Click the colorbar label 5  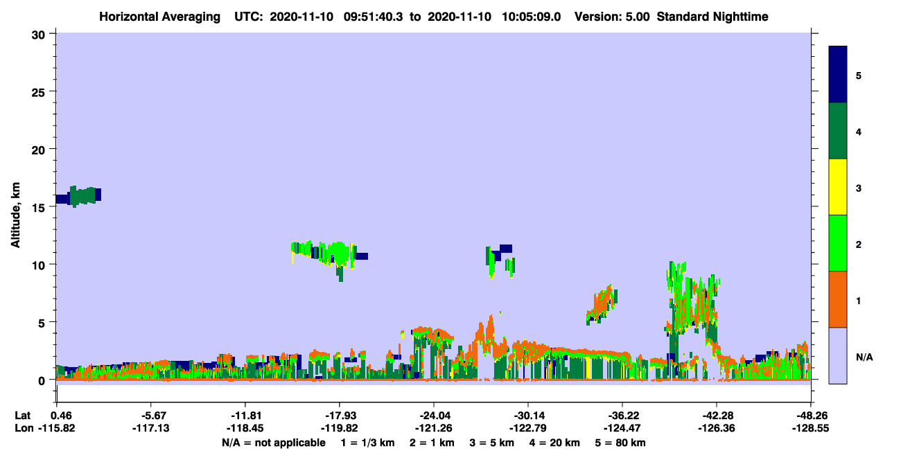[859, 75]
